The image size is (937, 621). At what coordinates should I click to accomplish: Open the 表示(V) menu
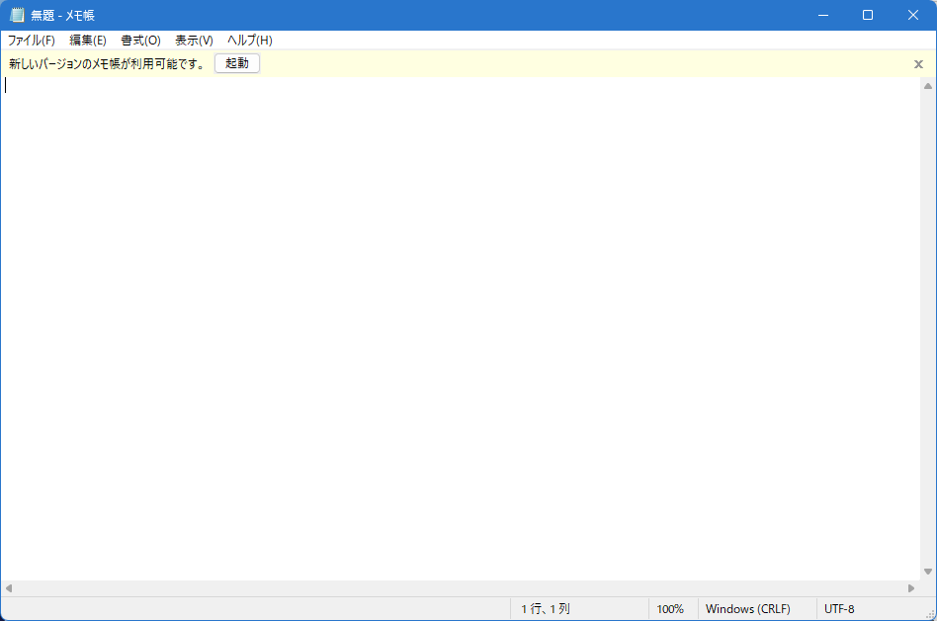pyautogui.click(x=194, y=41)
